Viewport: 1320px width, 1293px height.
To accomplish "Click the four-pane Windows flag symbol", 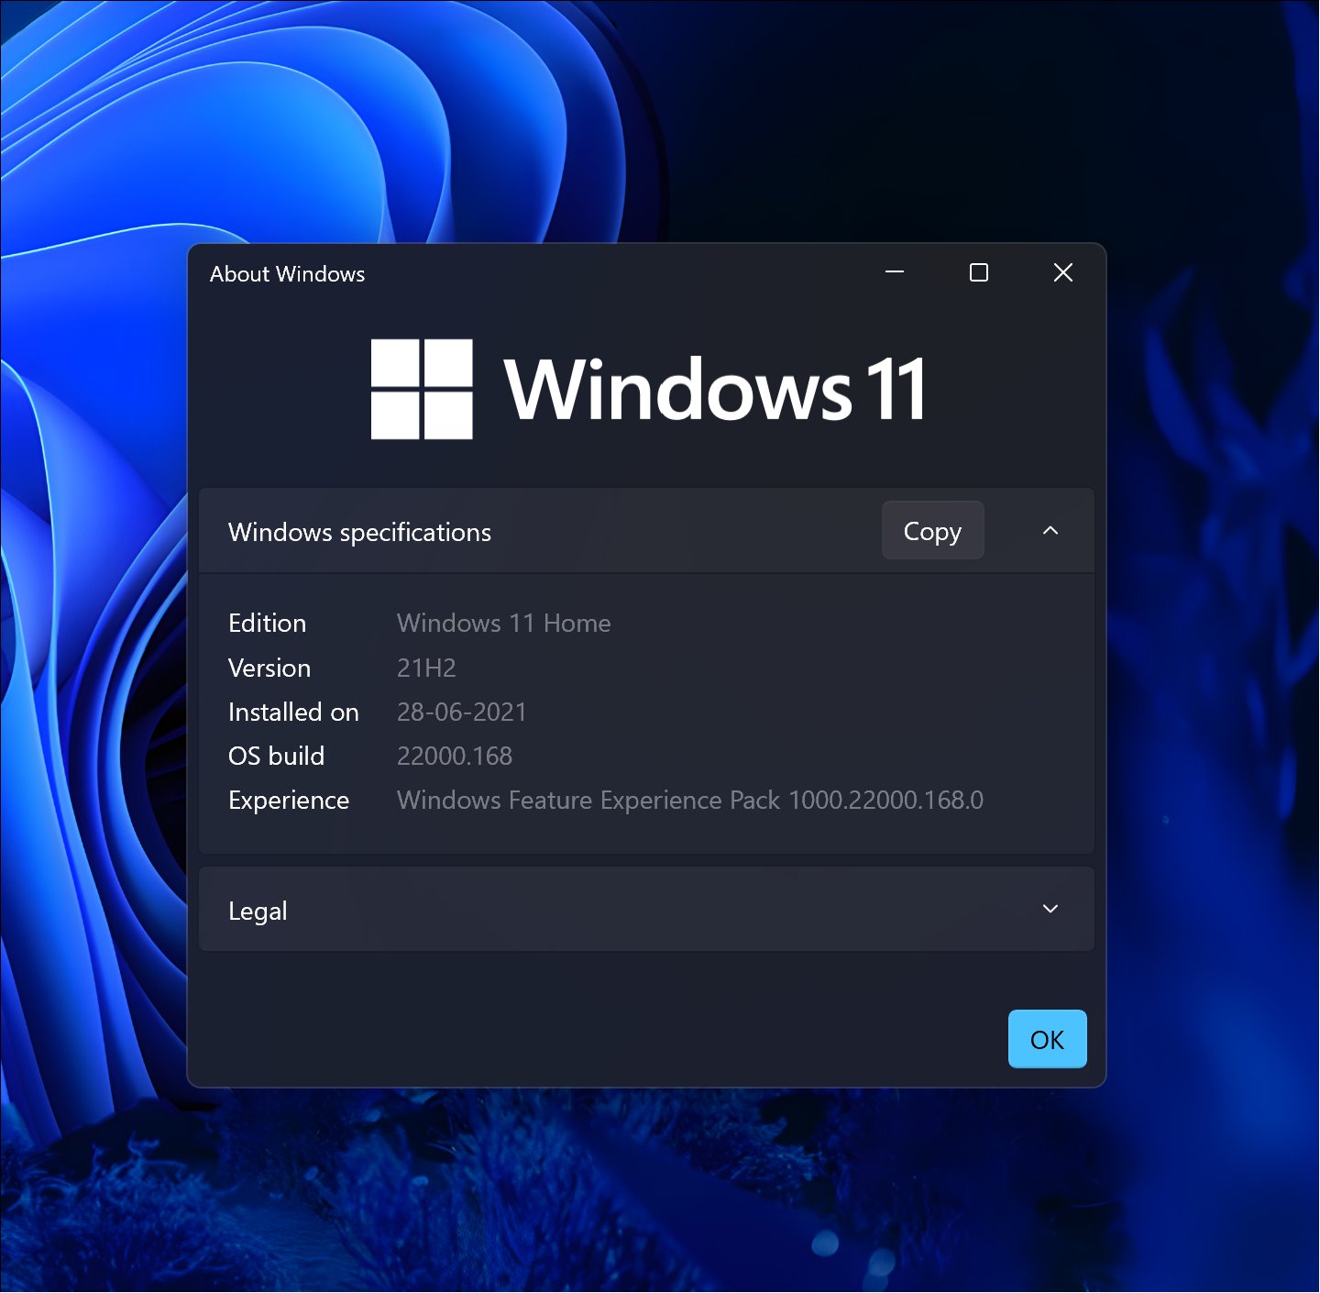I will 420,390.
